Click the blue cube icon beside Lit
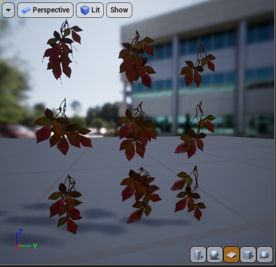Viewport: 276px width, 267px height. [85, 10]
